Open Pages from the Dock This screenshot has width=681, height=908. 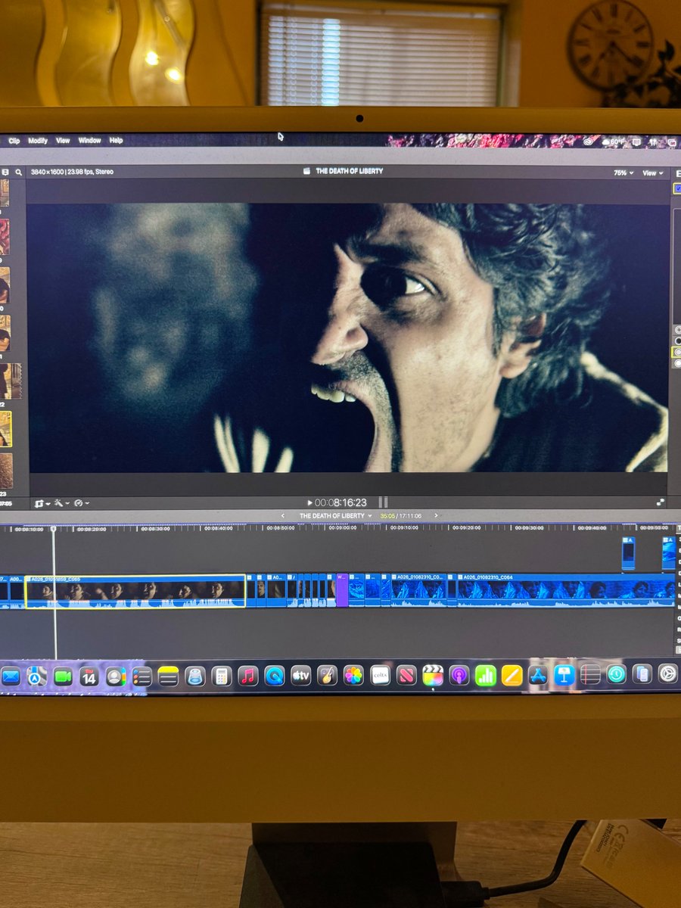coord(512,674)
